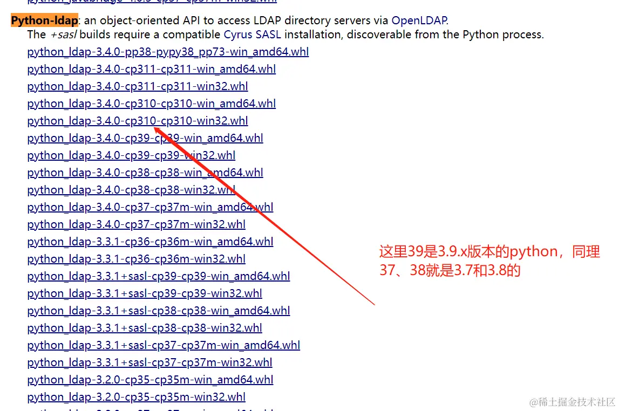Download python_ldap-3.2.0-cp35-cp35m-win_amd64.whl
The width and height of the screenshot is (619, 411).
tap(150, 380)
